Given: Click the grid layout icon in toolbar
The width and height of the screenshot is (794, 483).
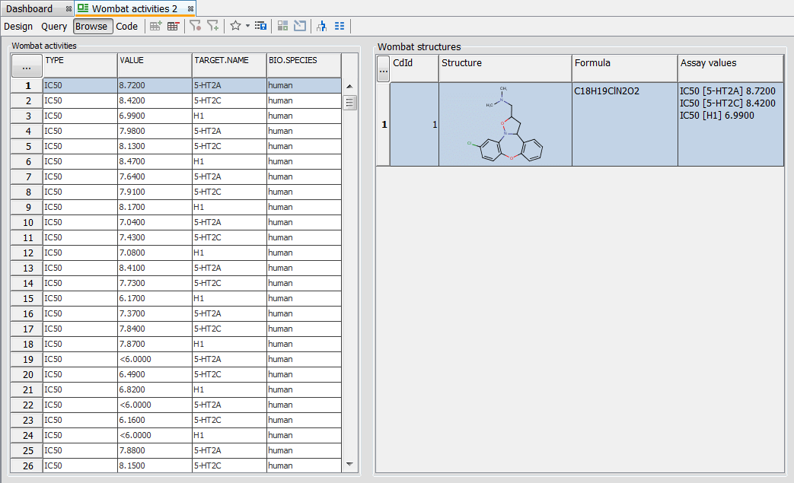Looking at the screenshot, I should pyautogui.click(x=282, y=26).
